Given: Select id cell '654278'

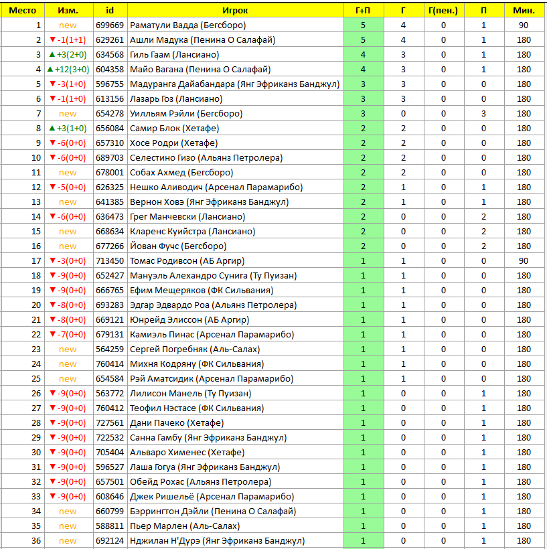Looking at the screenshot, I should tap(110, 113).
